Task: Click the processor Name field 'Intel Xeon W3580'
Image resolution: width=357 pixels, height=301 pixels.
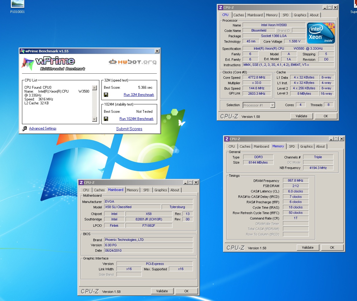Action: coord(274,25)
